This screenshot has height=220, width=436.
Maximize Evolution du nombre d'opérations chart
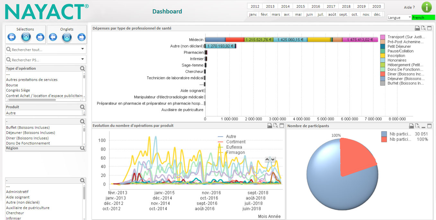282,126
